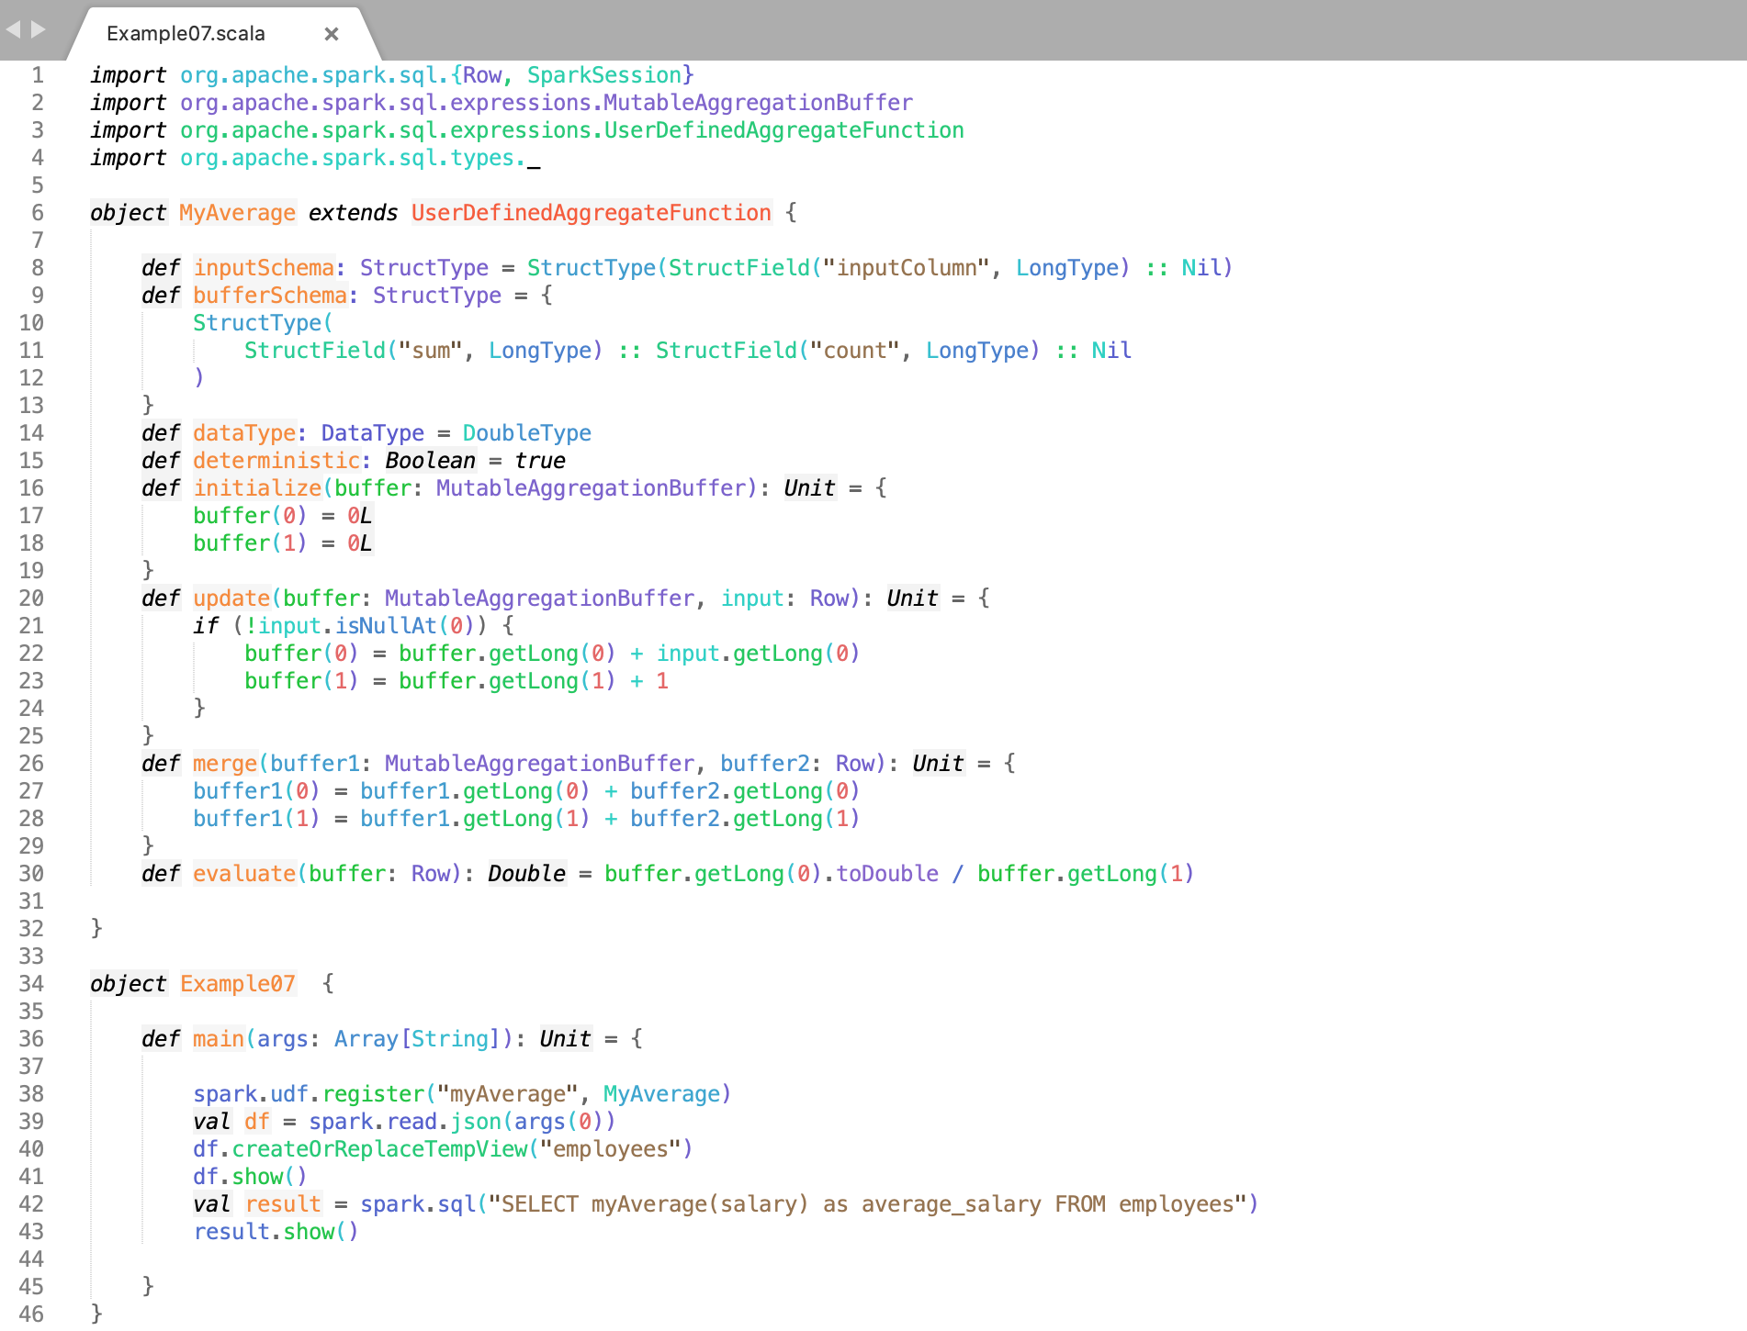1747x1331 pixels.
Task: Select the Example07.scala tab
Action: click(185, 33)
